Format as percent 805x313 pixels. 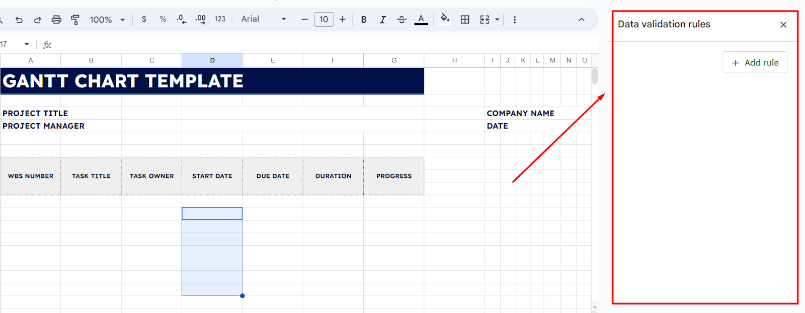163,19
